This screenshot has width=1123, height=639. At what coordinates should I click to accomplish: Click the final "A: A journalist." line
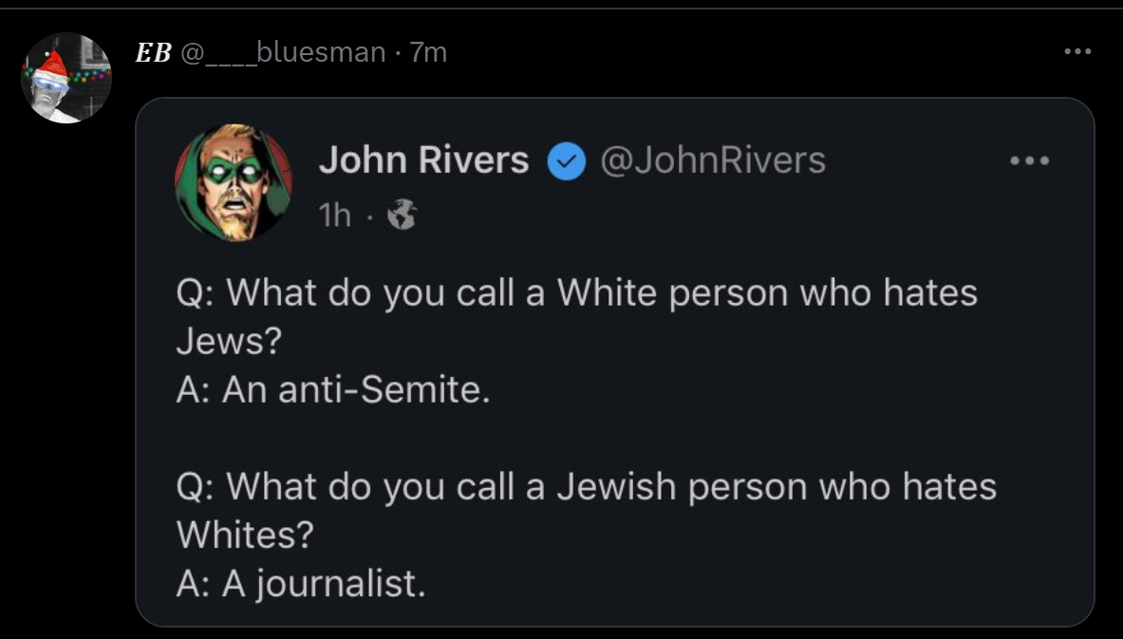coord(301,584)
